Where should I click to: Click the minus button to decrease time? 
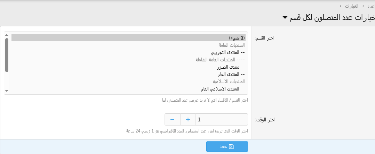pyautogui.click(x=172, y=119)
